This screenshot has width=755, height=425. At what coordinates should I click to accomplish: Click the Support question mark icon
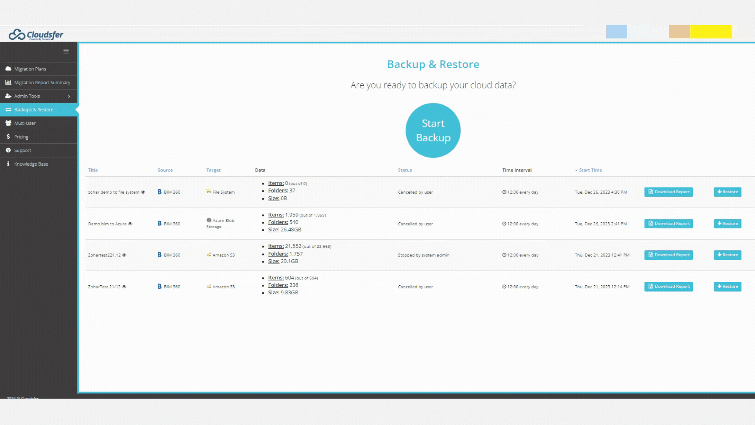[x=8, y=150]
